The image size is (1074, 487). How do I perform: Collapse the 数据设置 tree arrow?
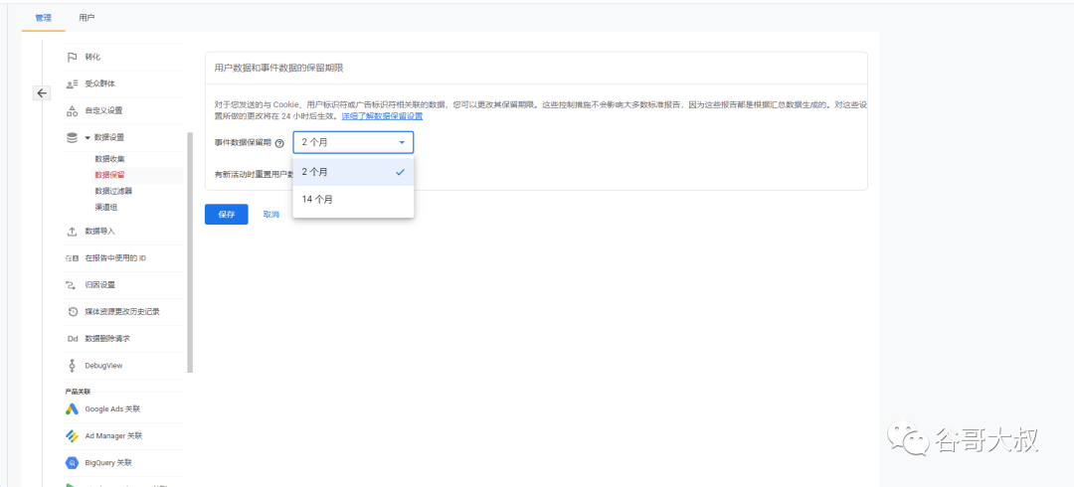88,138
